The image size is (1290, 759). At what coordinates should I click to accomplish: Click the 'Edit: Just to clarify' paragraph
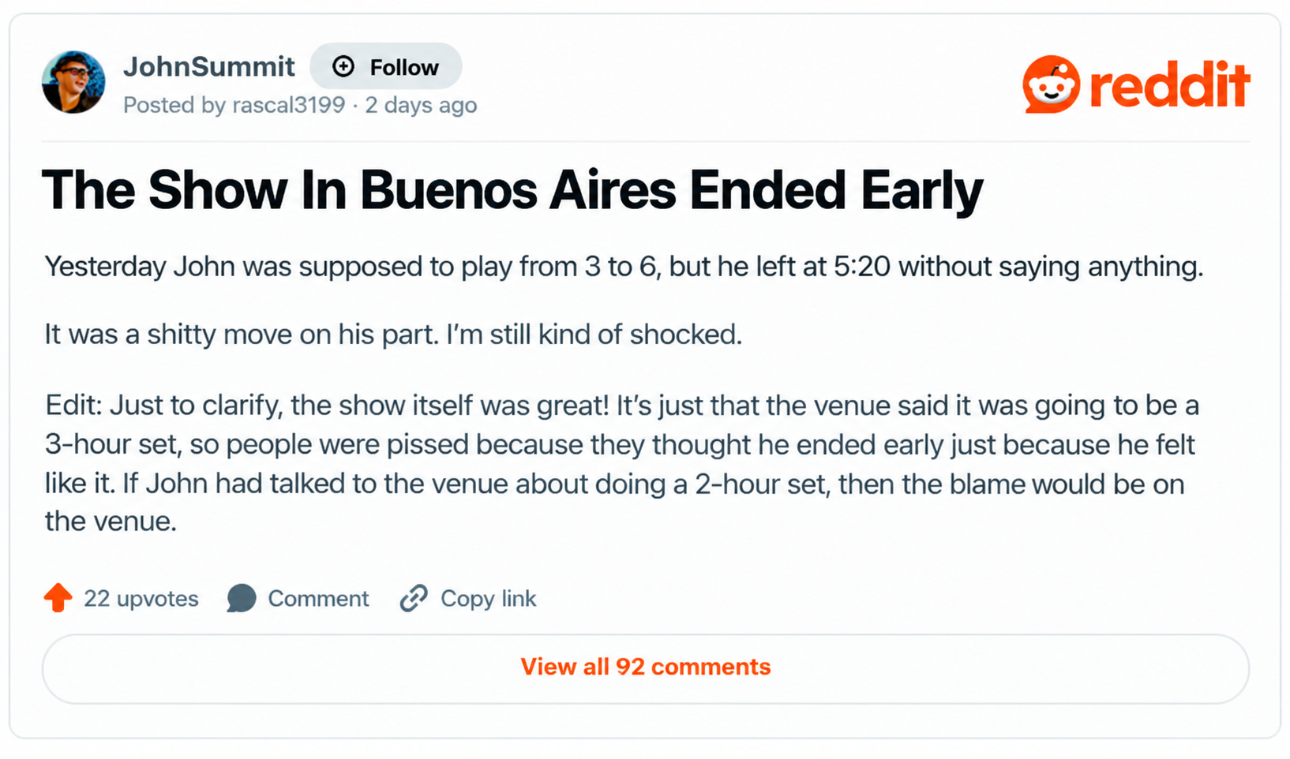click(x=622, y=463)
